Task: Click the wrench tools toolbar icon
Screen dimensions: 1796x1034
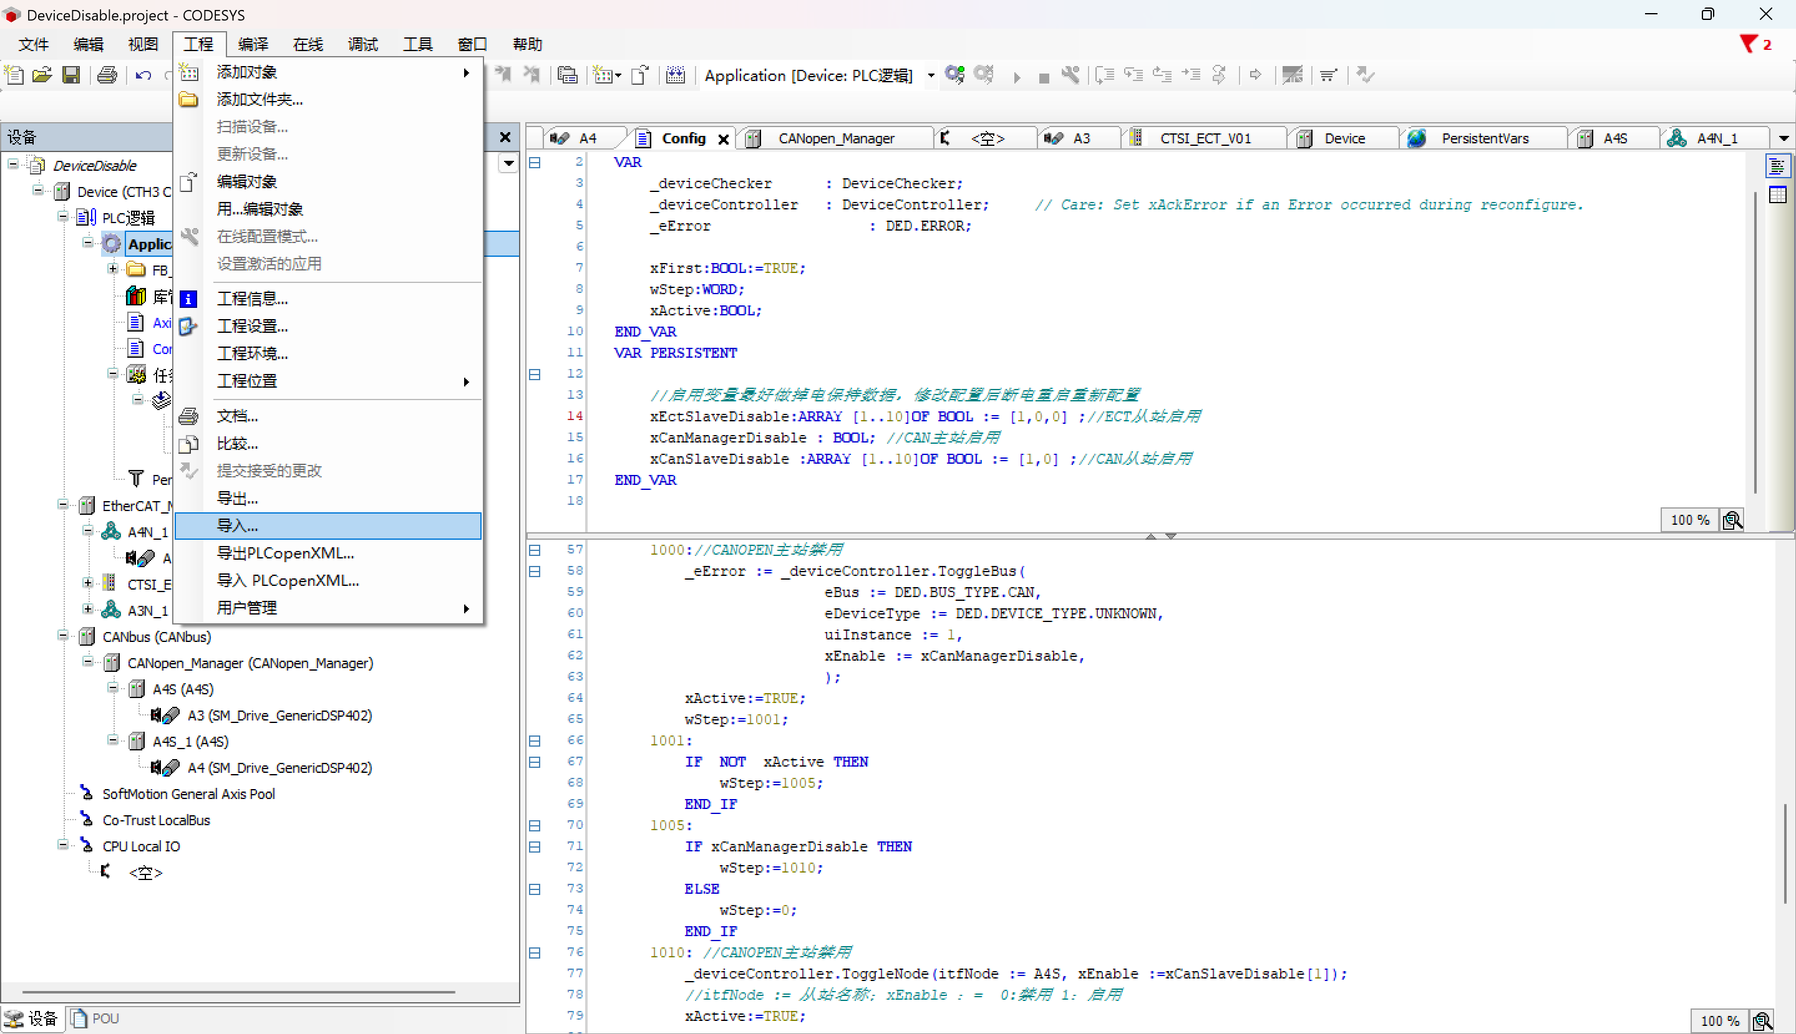Action: [x=1070, y=75]
